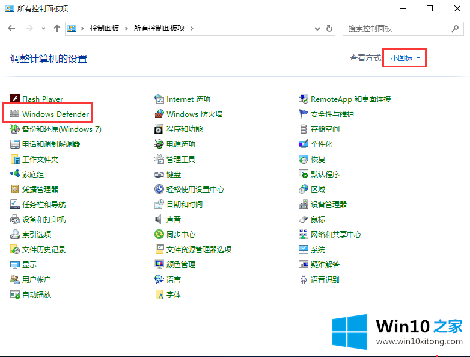Screen dimensions: 470x357
Task: Open Backup and Restore (Windows 7) icon
Action: click(14, 129)
